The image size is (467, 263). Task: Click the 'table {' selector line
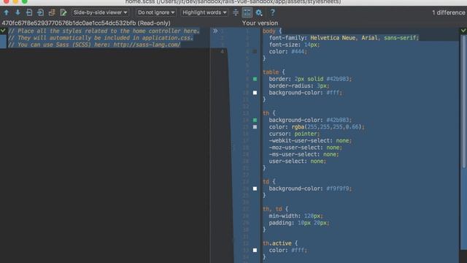[x=274, y=72]
